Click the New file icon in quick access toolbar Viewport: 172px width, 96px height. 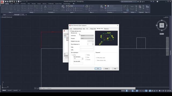6,2
